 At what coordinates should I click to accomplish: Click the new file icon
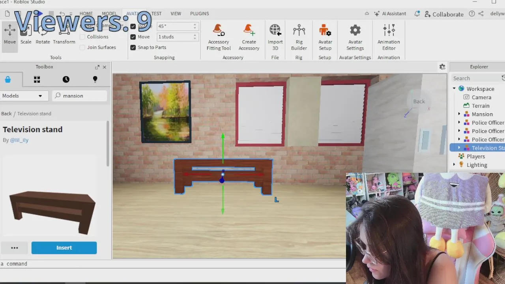[7, 14]
